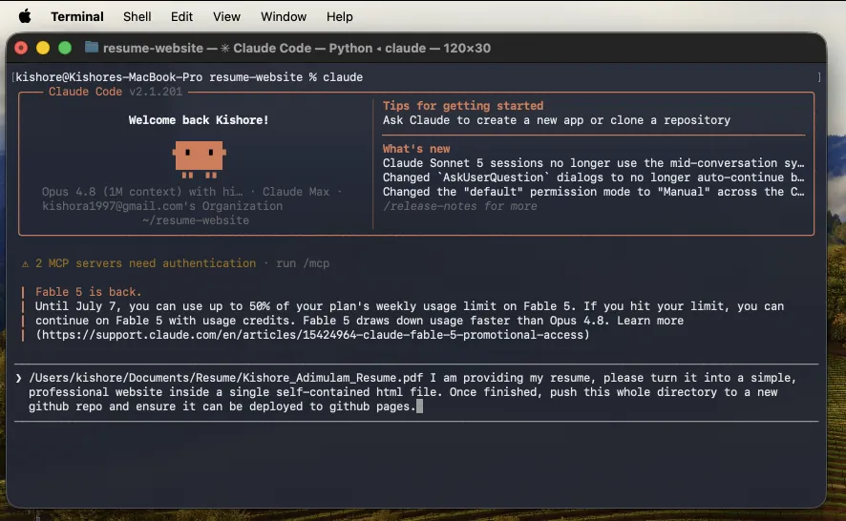Screen dimensions: 846x521
Task: Click the window title 'resume-website — Claude Code'
Action: point(297,48)
